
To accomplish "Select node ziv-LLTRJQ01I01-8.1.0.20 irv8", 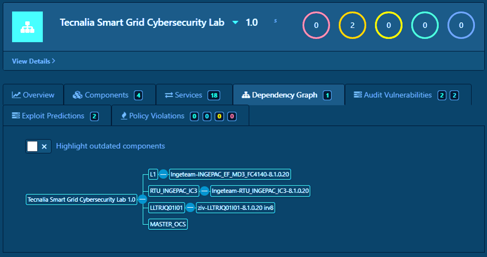I will [235, 208].
